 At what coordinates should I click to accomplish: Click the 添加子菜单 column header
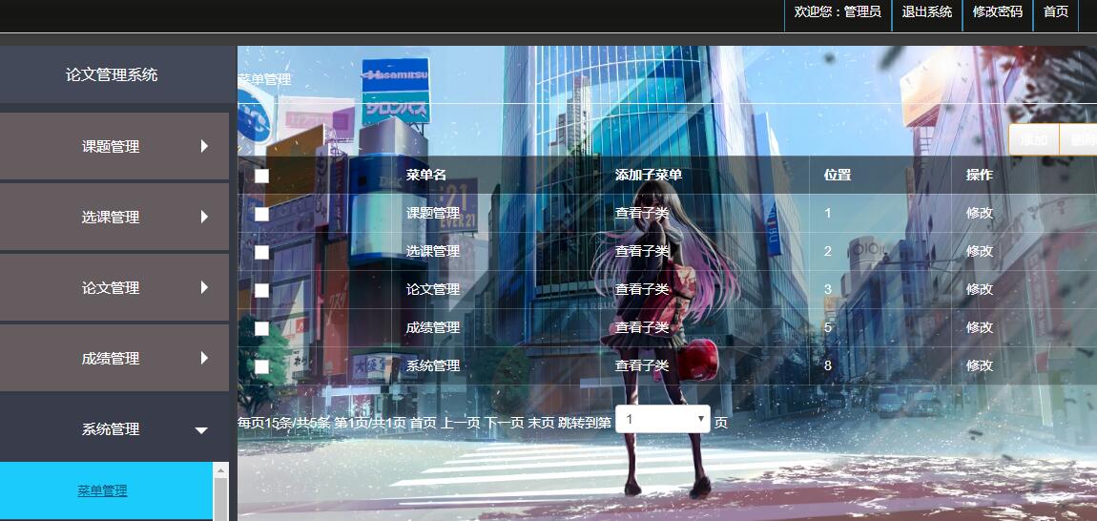(649, 175)
